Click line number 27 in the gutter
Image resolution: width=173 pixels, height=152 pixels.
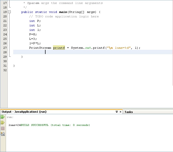[5, 48]
